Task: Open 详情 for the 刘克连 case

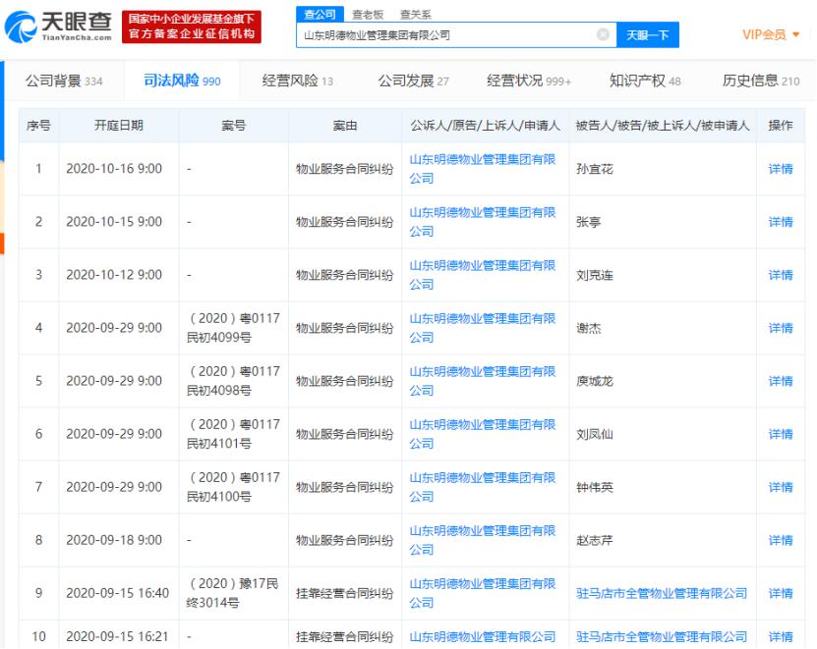Action: tap(781, 275)
